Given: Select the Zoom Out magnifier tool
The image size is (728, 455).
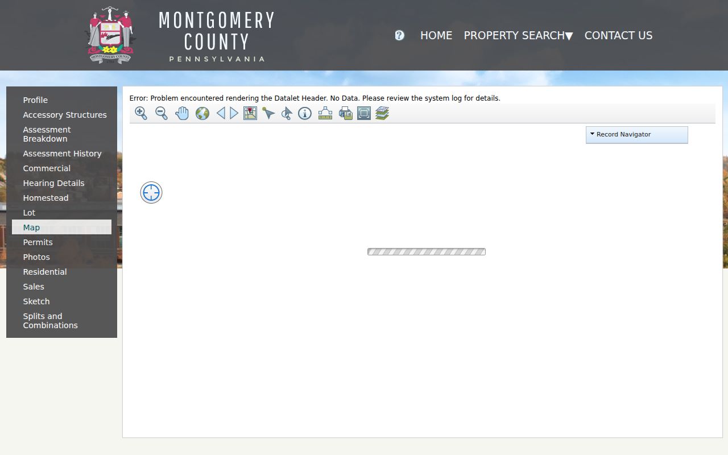Looking at the screenshot, I should tap(162, 113).
